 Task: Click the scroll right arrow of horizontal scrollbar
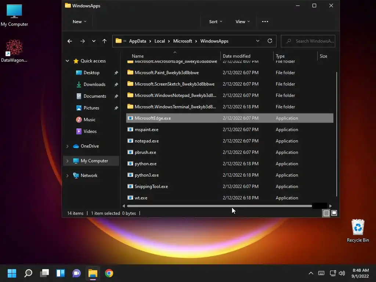click(330, 206)
